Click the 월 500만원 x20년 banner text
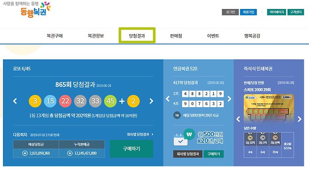This screenshot has height=169, width=309. point(210,138)
